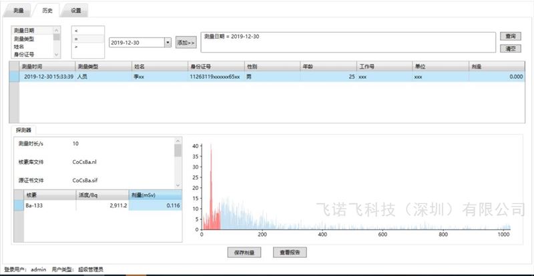Switch to the 测量 tab
The image size is (534, 276).
[19, 11]
